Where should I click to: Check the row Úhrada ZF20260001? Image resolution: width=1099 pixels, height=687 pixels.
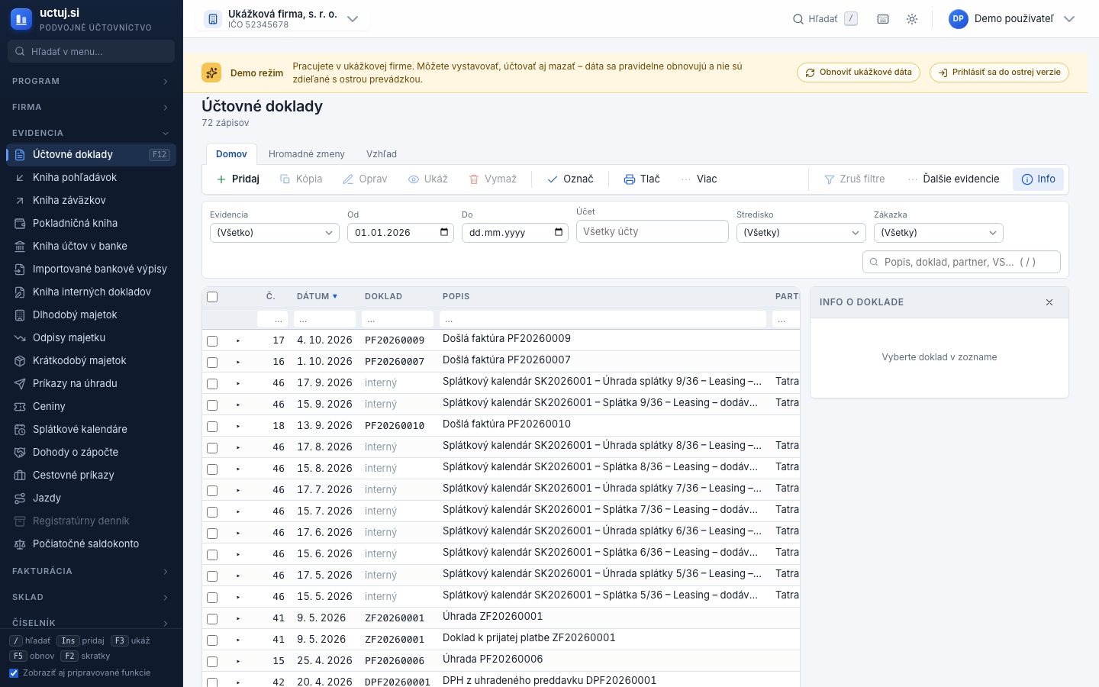(x=212, y=619)
